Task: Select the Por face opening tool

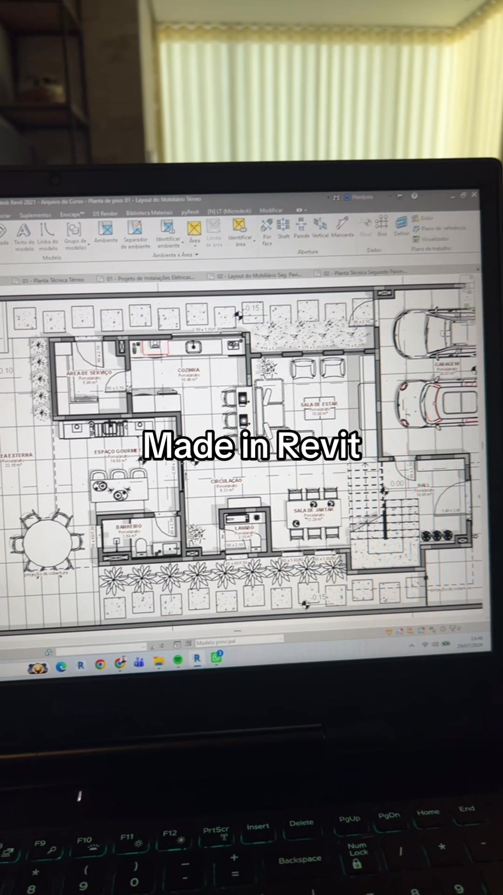Action: coord(267,232)
